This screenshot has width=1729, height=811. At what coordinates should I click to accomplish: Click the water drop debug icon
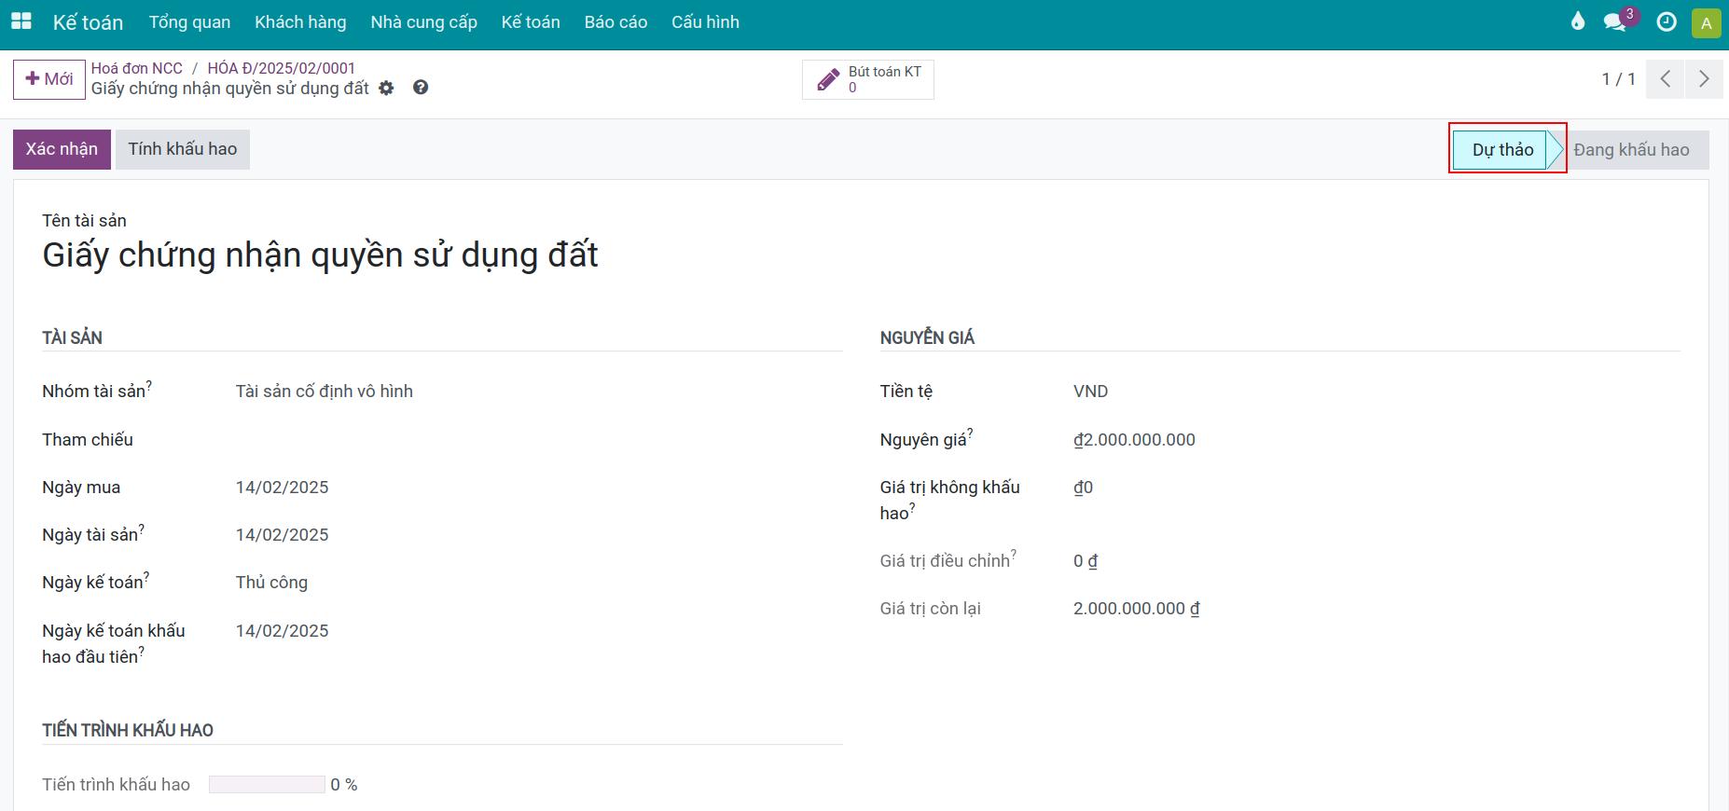[1578, 21]
